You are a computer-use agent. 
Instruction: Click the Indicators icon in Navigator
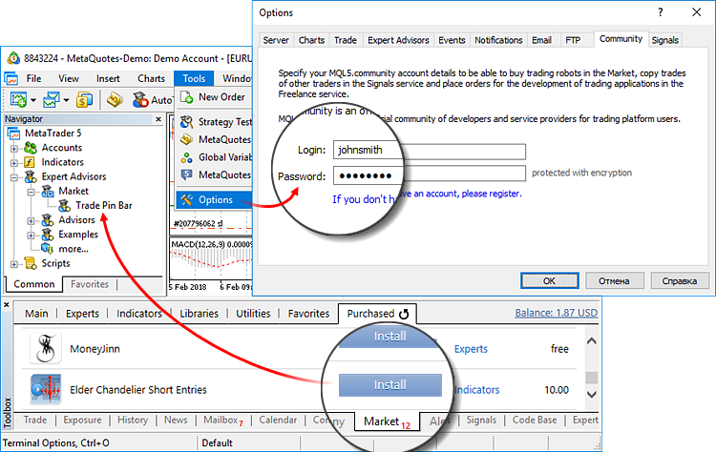coord(30,162)
